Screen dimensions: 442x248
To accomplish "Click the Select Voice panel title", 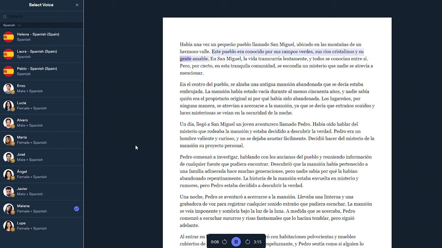I will [x=41, y=5].
